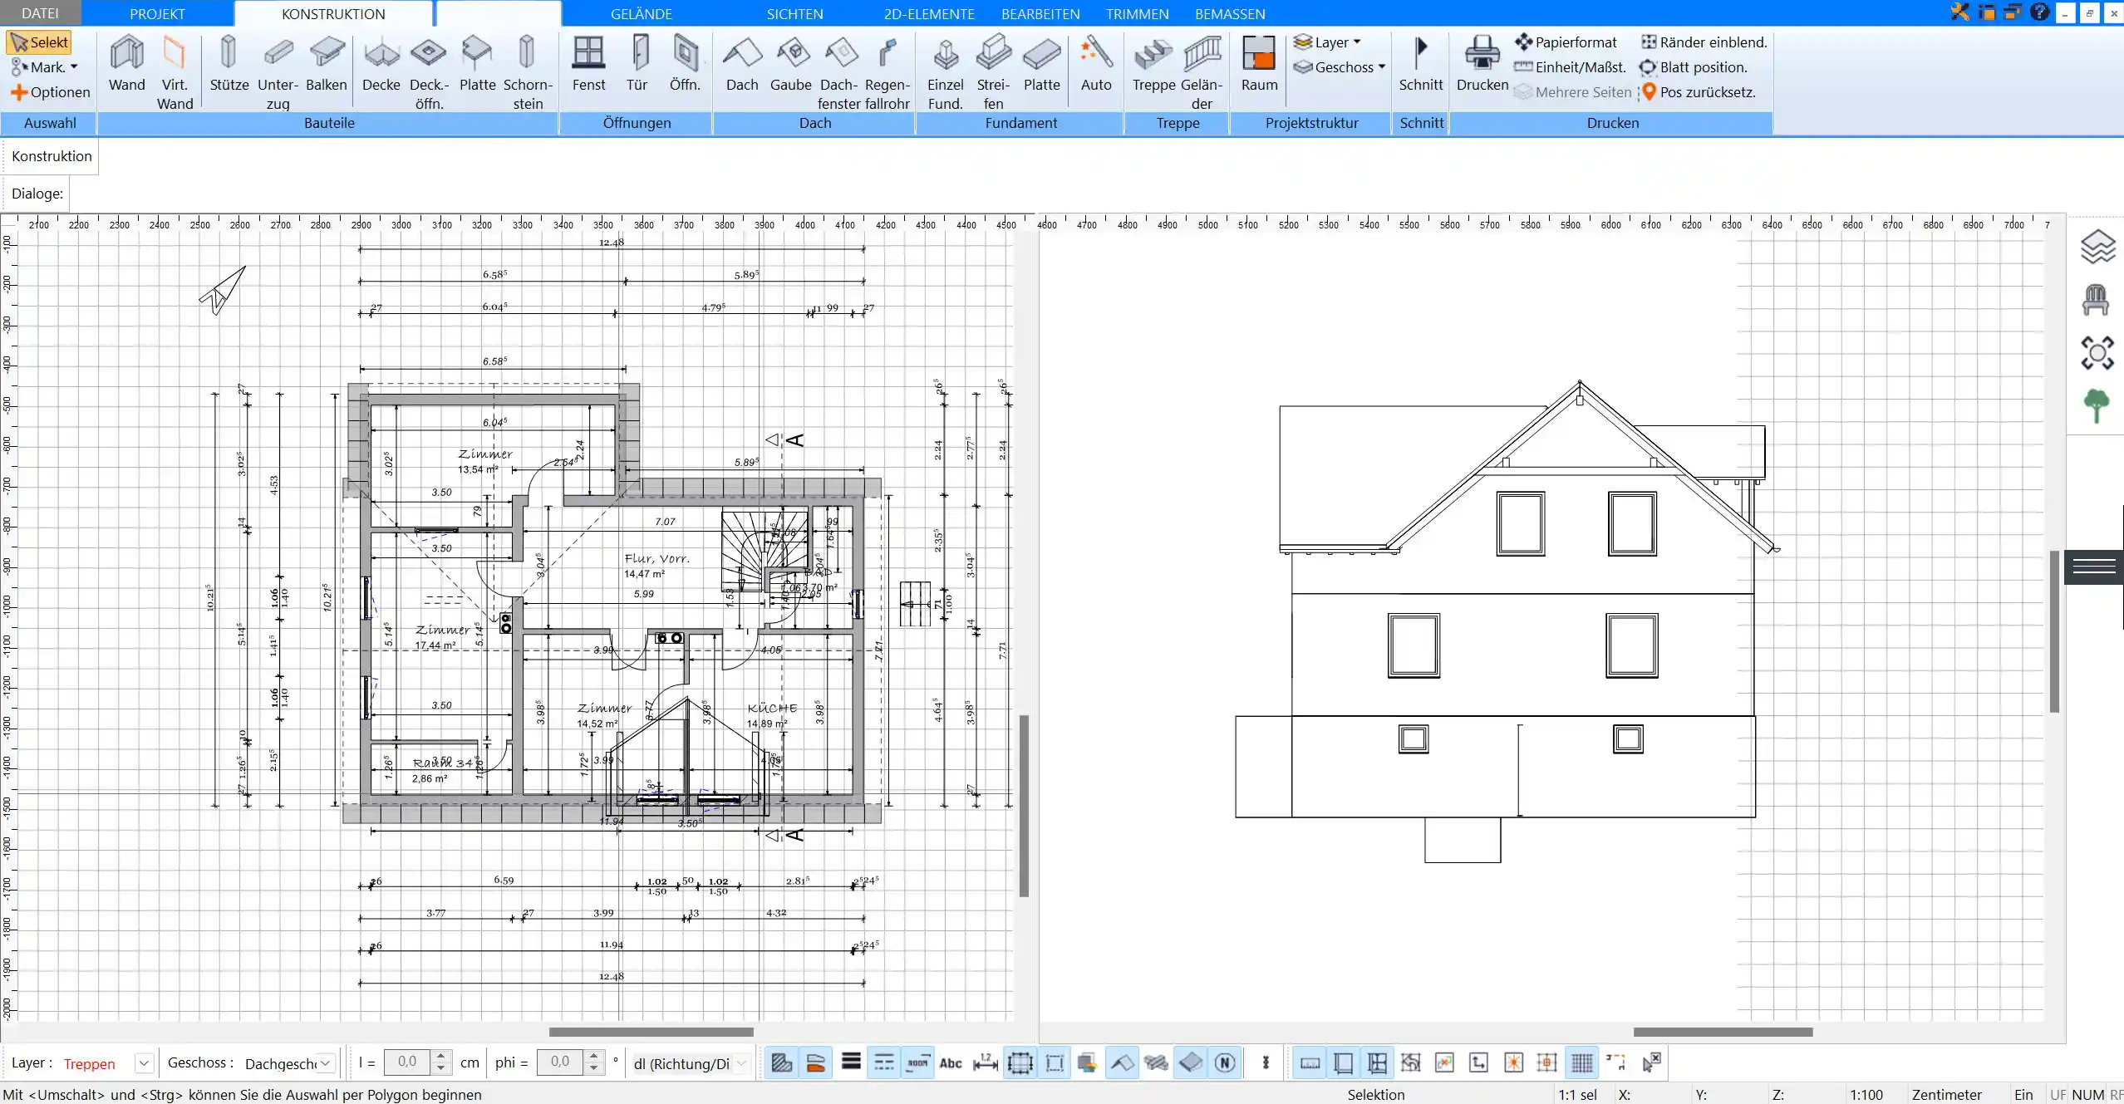Pick the Tür door tool

[x=637, y=63]
